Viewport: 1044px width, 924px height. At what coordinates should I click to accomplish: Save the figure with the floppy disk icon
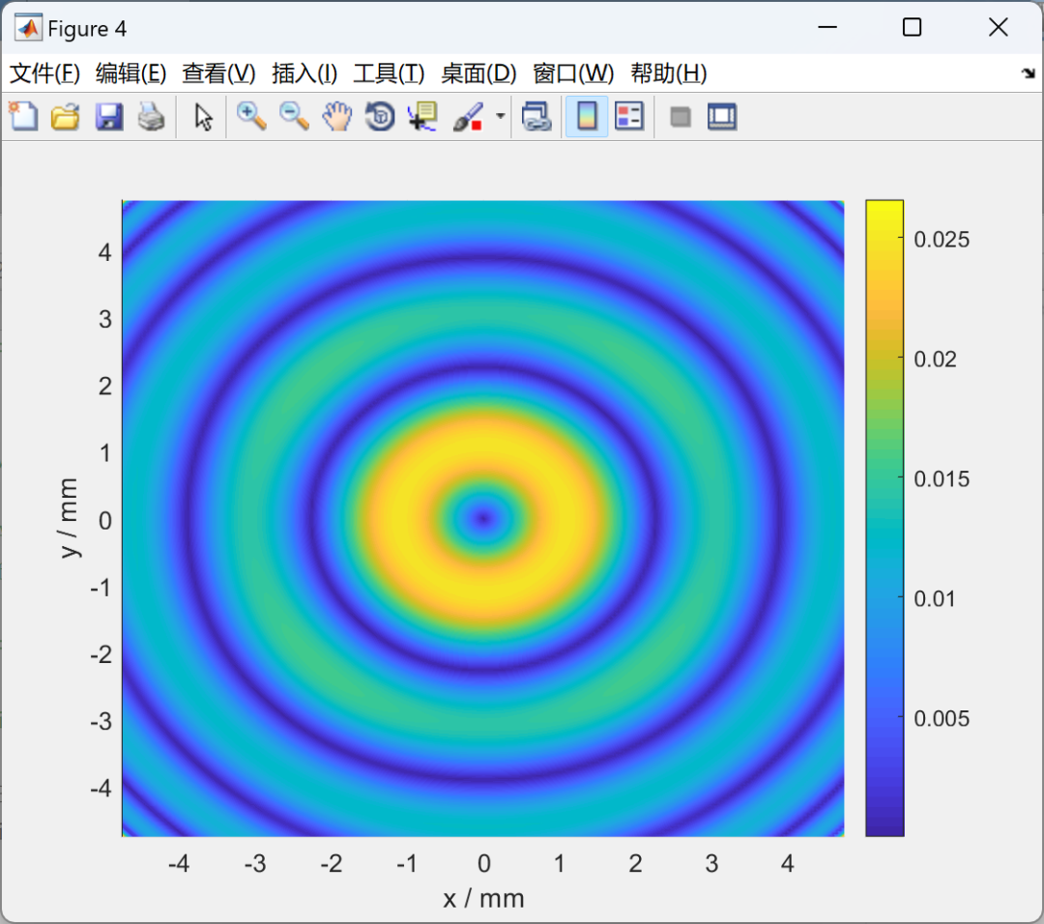pyautogui.click(x=108, y=117)
